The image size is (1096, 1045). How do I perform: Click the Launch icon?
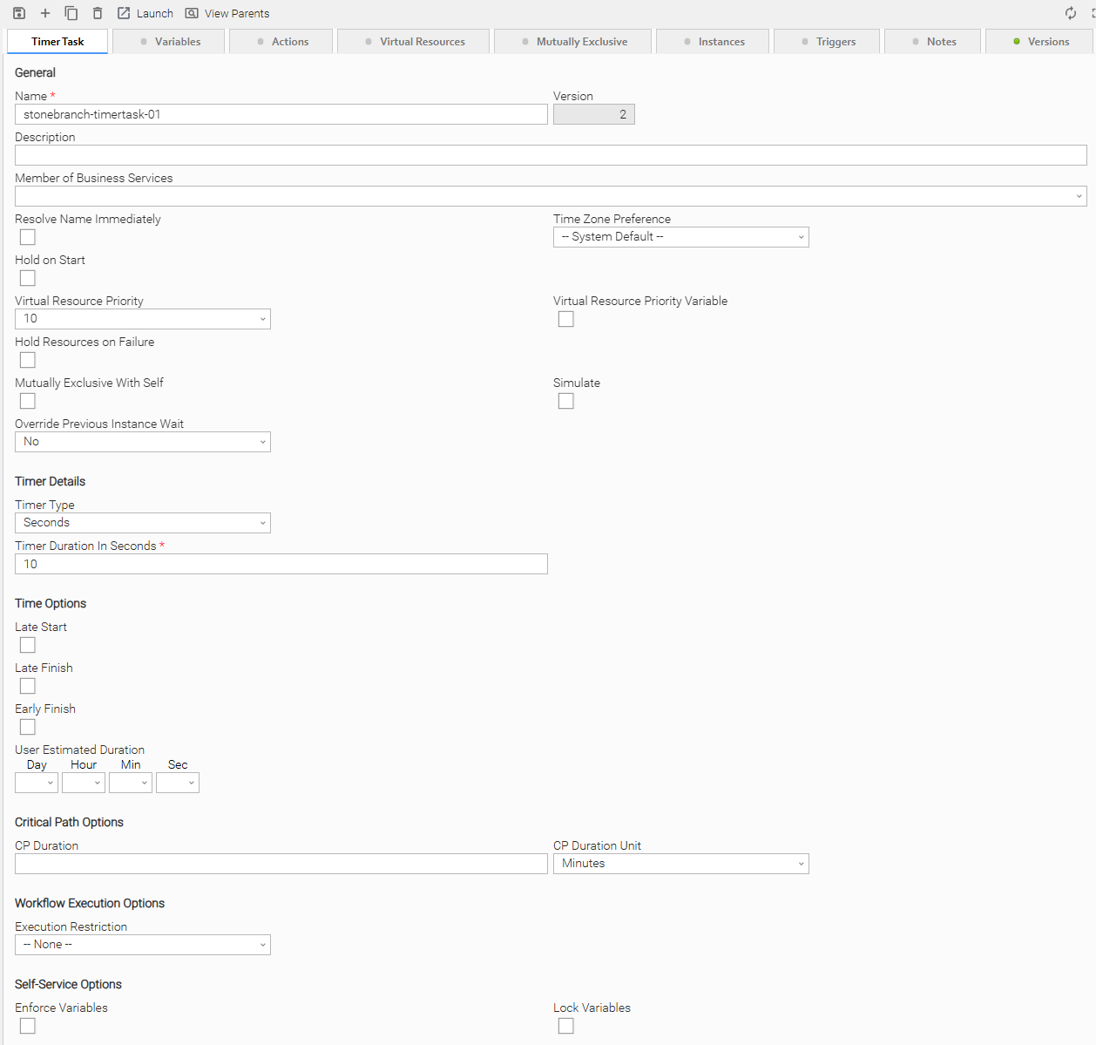(x=124, y=13)
